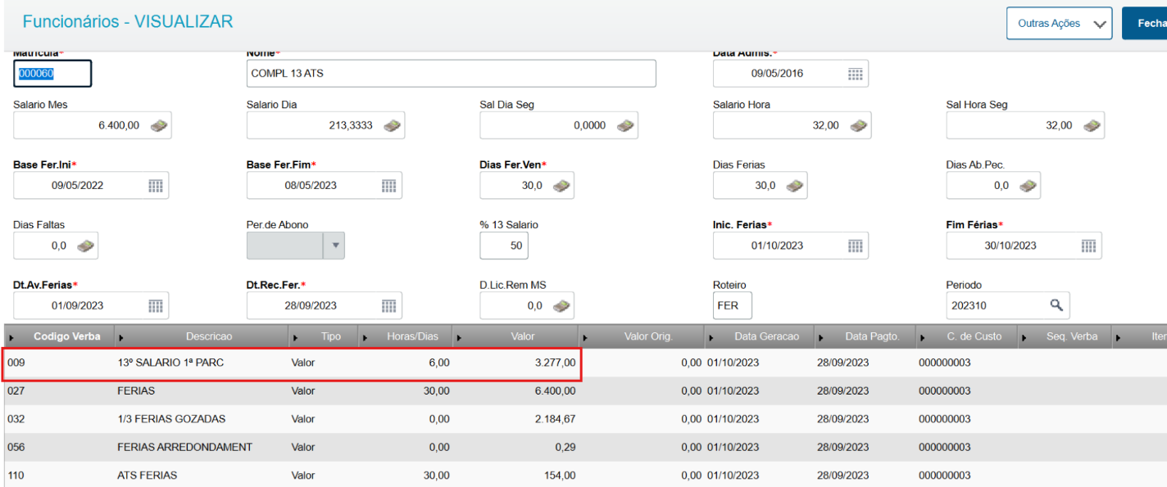Open calendar picker for Data Admis. field

(855, 74)
